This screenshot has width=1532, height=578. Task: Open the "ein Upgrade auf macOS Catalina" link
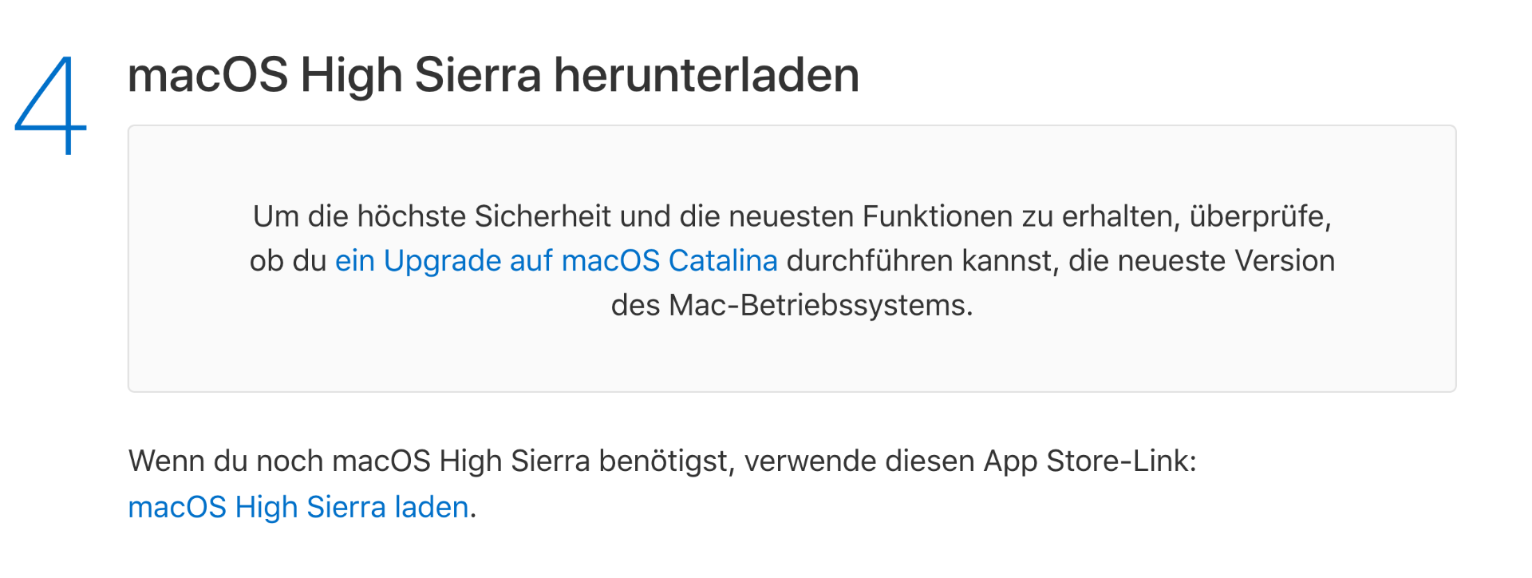(555, 261)
